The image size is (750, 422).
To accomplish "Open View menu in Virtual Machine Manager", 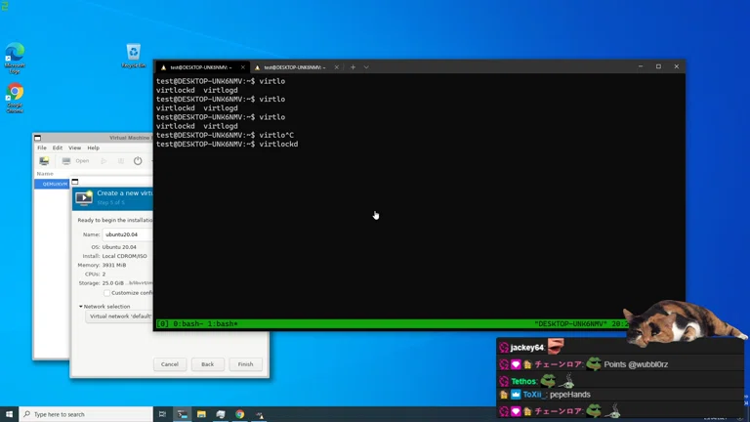I will 74,148.
